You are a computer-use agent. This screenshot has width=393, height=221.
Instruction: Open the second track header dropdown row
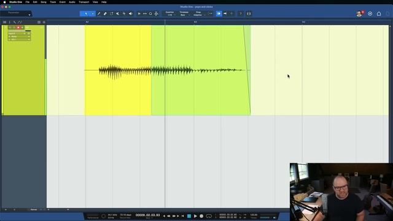tap(19, 37)
